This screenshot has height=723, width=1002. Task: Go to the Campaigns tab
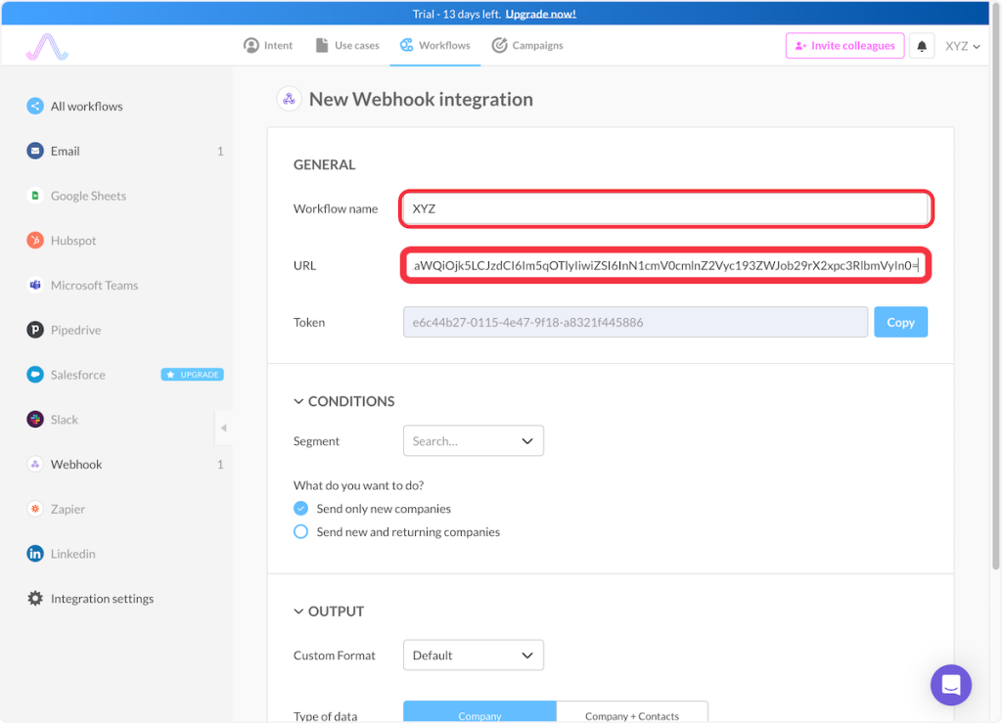(527, 46)
